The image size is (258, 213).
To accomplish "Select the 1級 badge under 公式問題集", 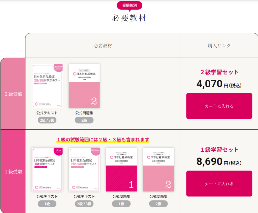I will [121, 204].
